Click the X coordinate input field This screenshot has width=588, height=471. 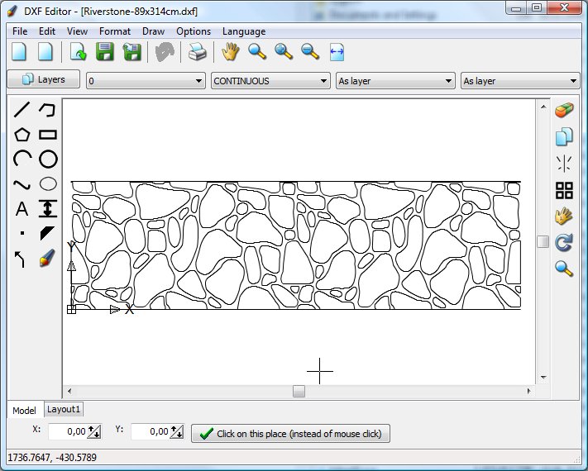click(68, 431)
